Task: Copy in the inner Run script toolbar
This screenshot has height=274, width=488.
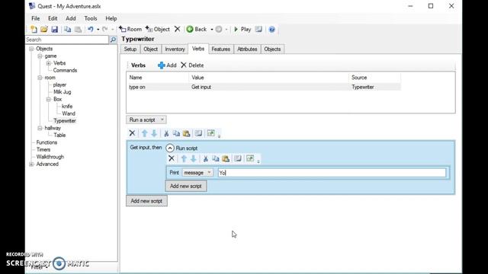Action: 215,158
